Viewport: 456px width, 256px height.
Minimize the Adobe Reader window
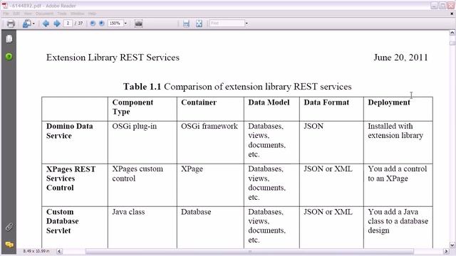pyautogui.click(x=434, y=6)
